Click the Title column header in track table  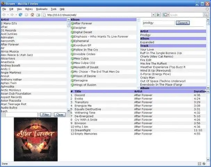point(78,92)
